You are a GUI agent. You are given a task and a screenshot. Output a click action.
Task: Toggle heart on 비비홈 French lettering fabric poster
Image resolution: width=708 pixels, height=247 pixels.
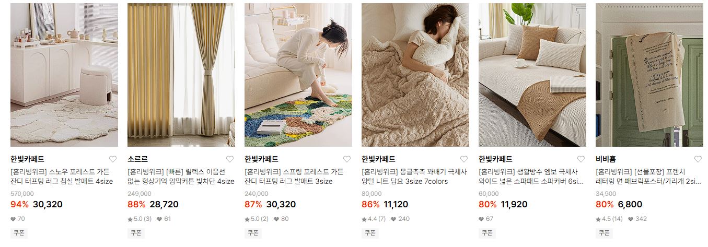698,159
